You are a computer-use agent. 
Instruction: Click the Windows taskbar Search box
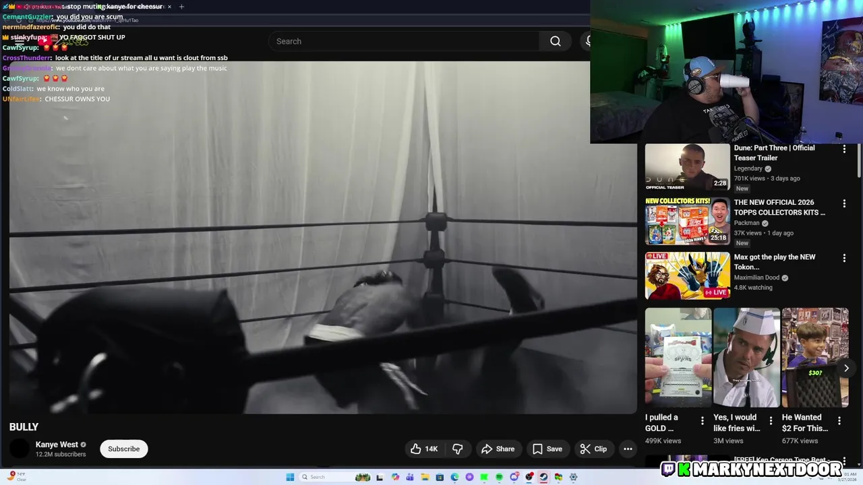click(335, 477)
